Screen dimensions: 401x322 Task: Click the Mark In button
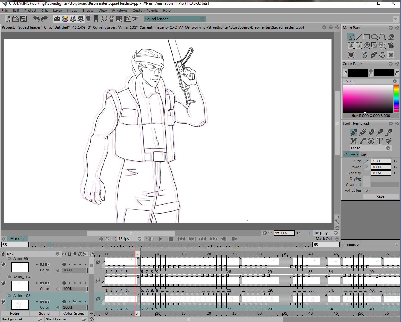click(17, 239)
